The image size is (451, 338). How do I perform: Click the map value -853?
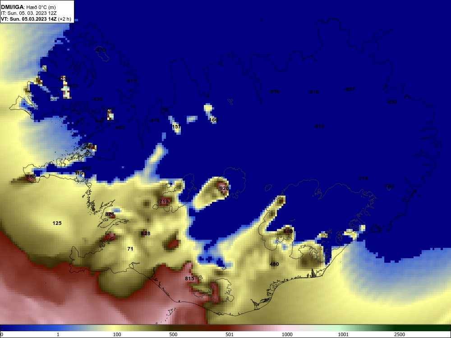pos(392,102)
